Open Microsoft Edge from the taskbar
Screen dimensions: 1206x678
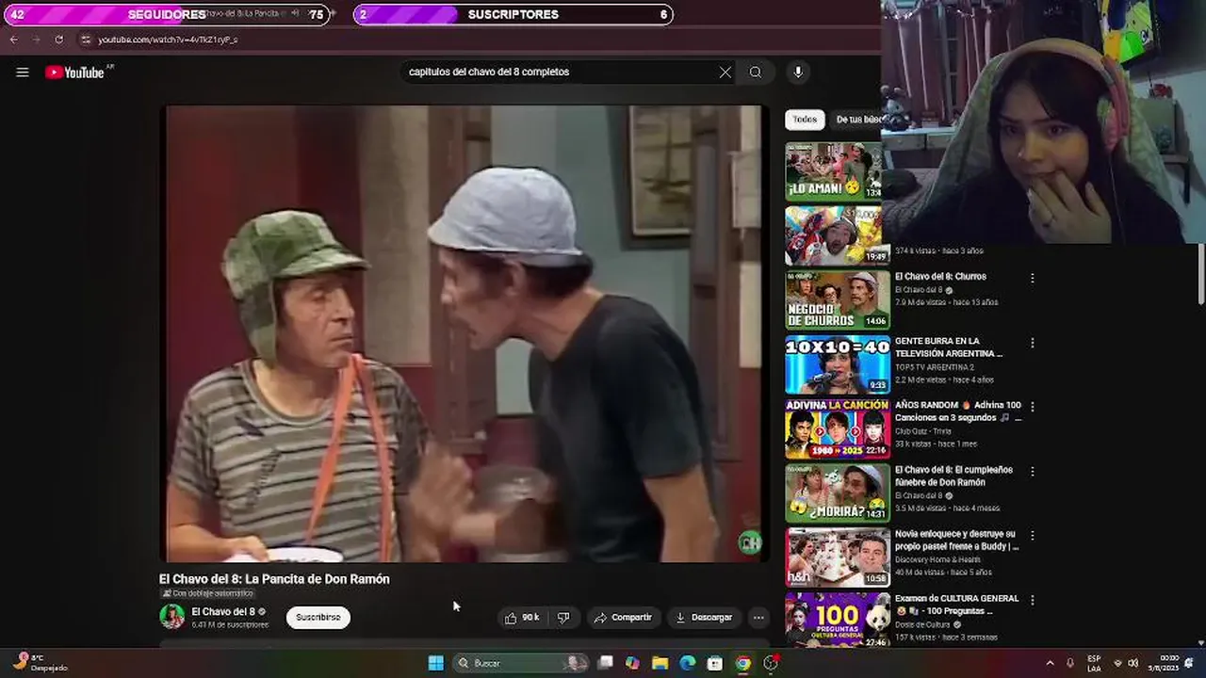coord(688,663)
